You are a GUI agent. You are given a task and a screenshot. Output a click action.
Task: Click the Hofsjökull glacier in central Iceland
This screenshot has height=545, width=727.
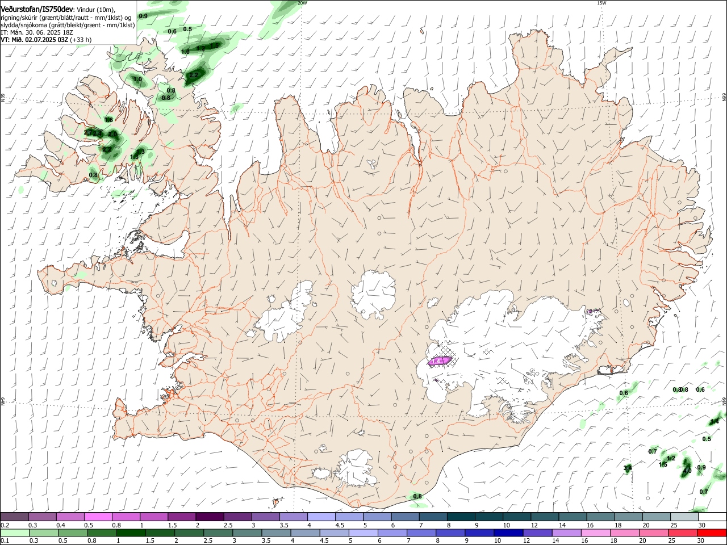[373, 294]
